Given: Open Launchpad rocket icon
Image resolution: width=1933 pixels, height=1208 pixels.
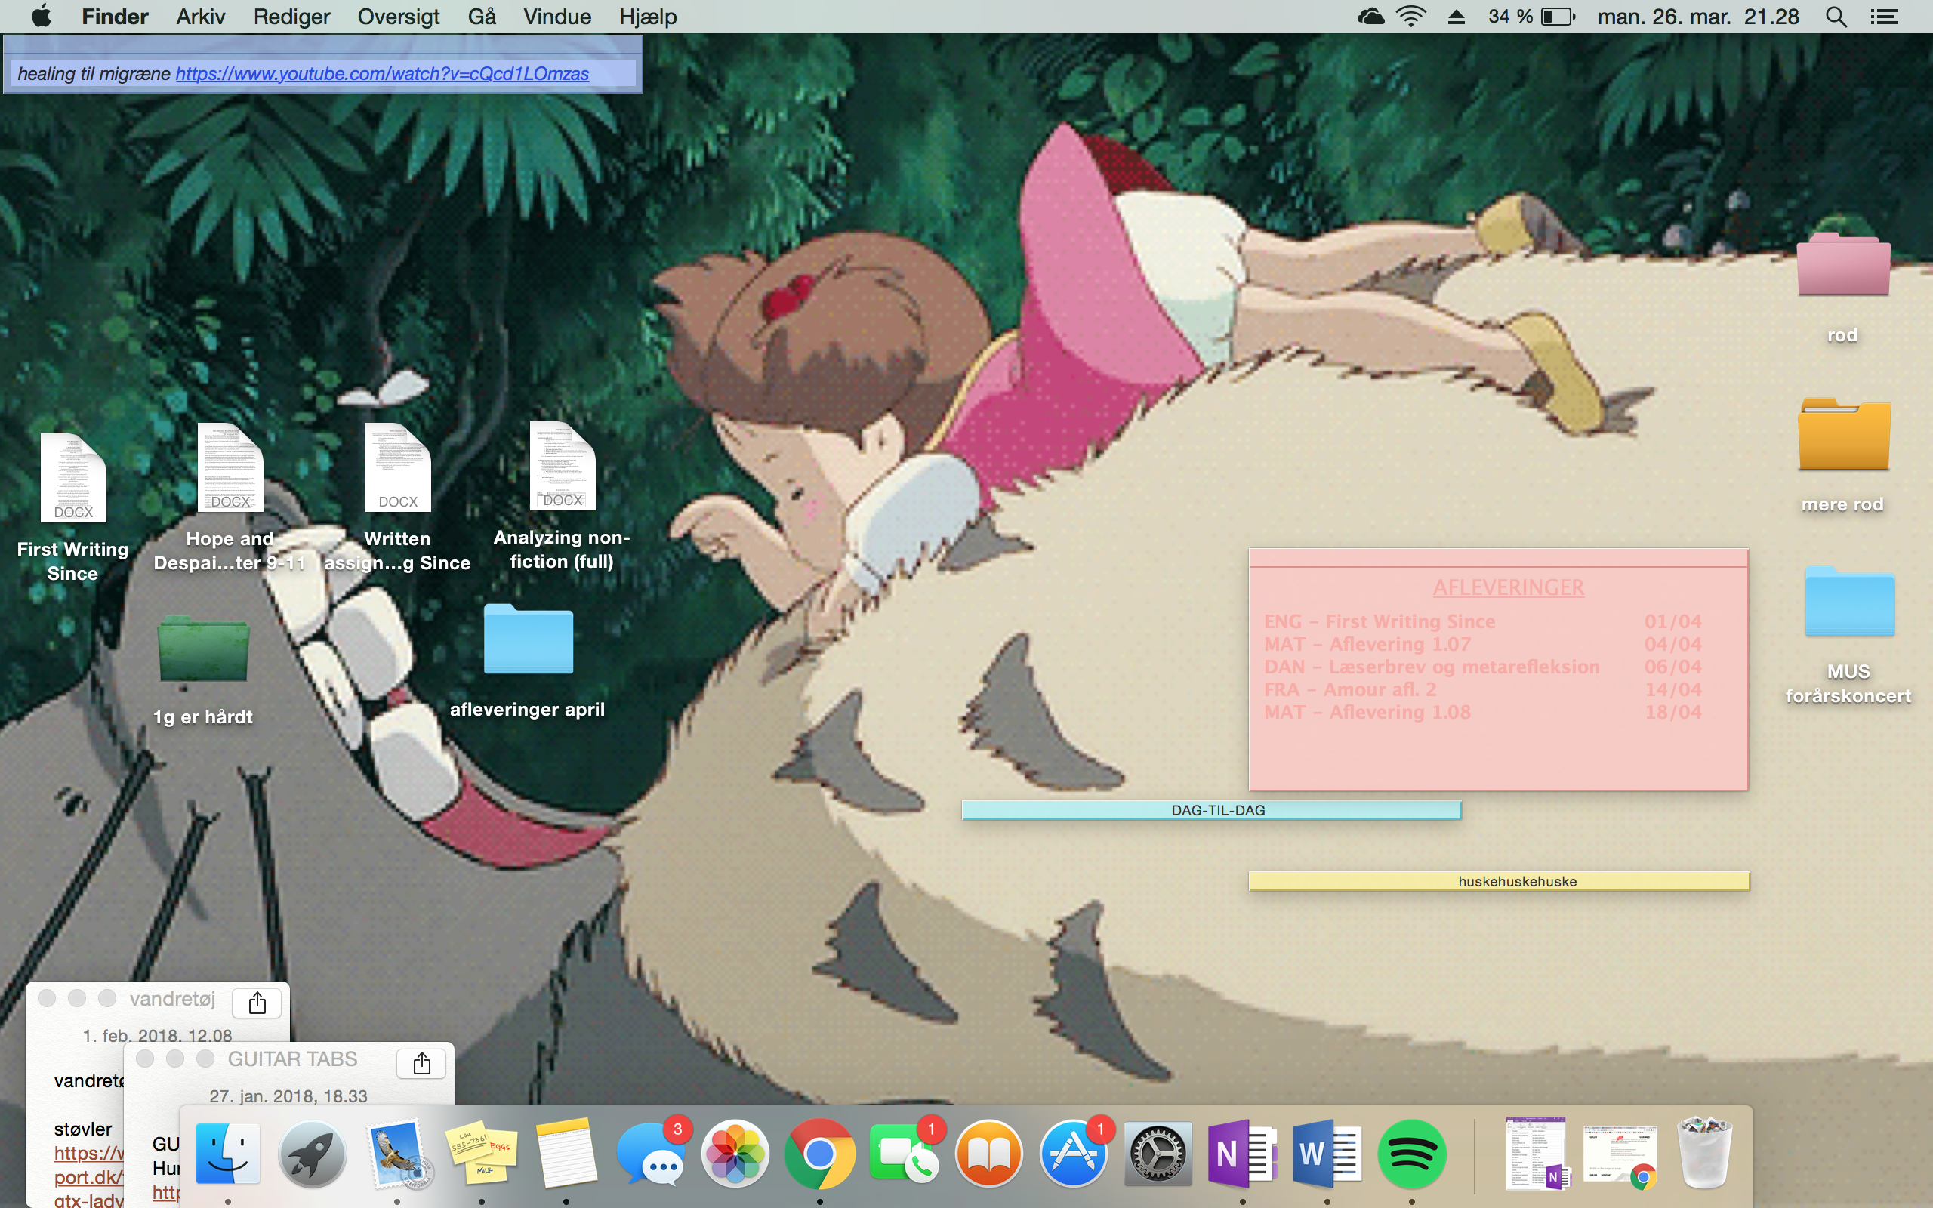Looking at the screenshot, I should 313,1154.
